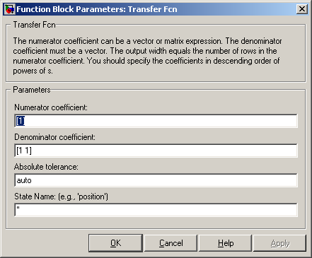Click the block description paragraph
312x258 pixels.
point(147,56)
